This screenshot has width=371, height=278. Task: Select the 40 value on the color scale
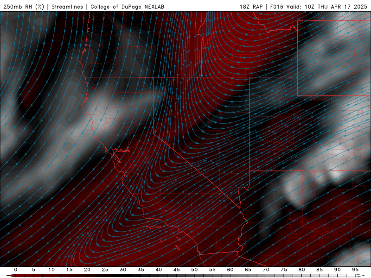click(159, 270)
